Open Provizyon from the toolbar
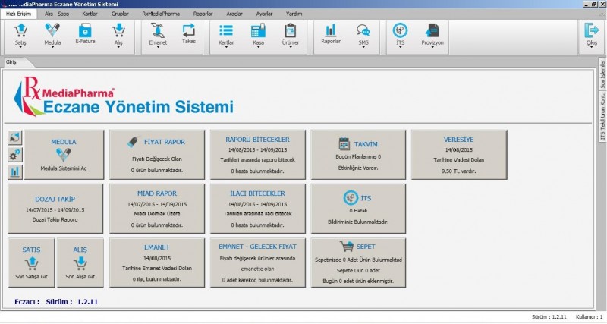 tap(432, 31)
